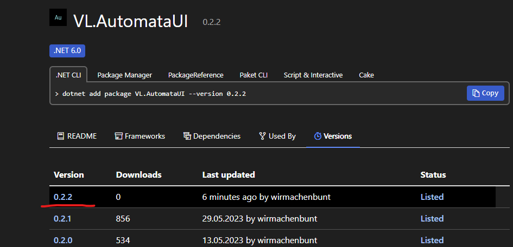The width and height of the screenshot is (513, 247).
Task: Click Listed status of version 0.2.1
Action: click(432, 219)
